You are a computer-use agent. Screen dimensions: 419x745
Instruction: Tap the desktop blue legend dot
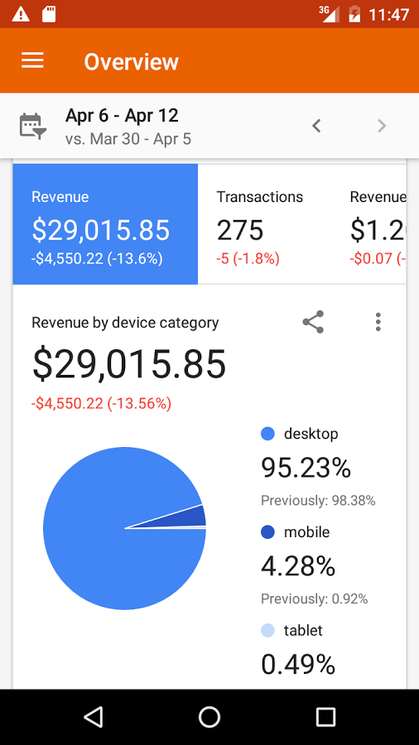(x=268, y=434)
